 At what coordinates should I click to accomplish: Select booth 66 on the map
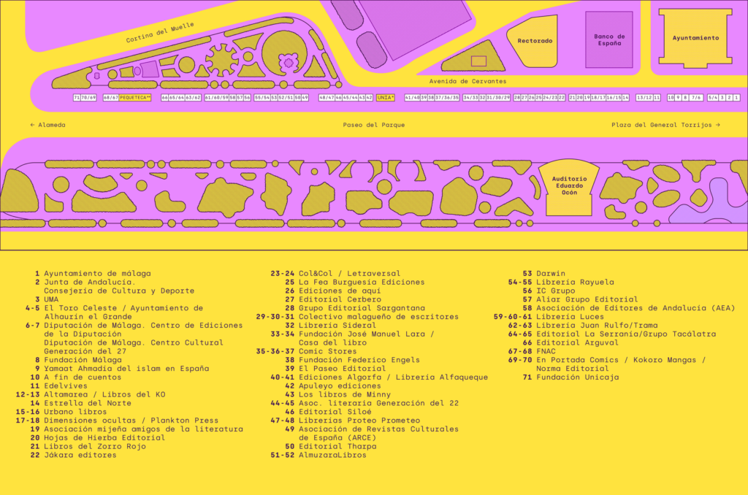point(164,98)
